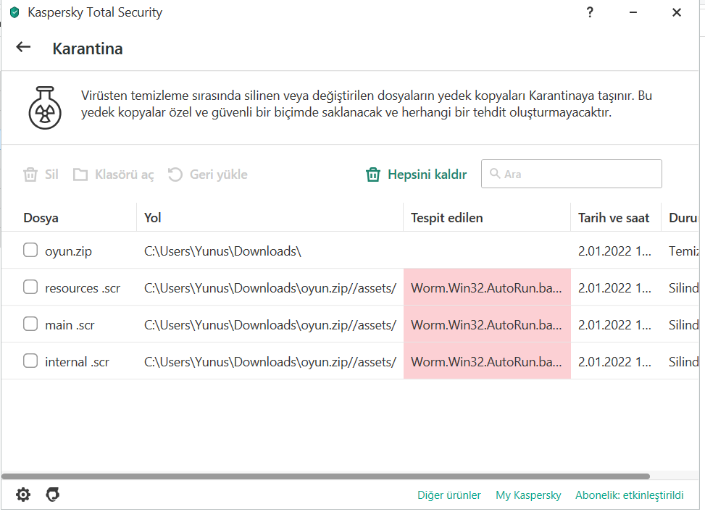The width and height of the screenshot is (705, 530).
Task: Click the Sil button label
Action: click(x=51, y=174)
